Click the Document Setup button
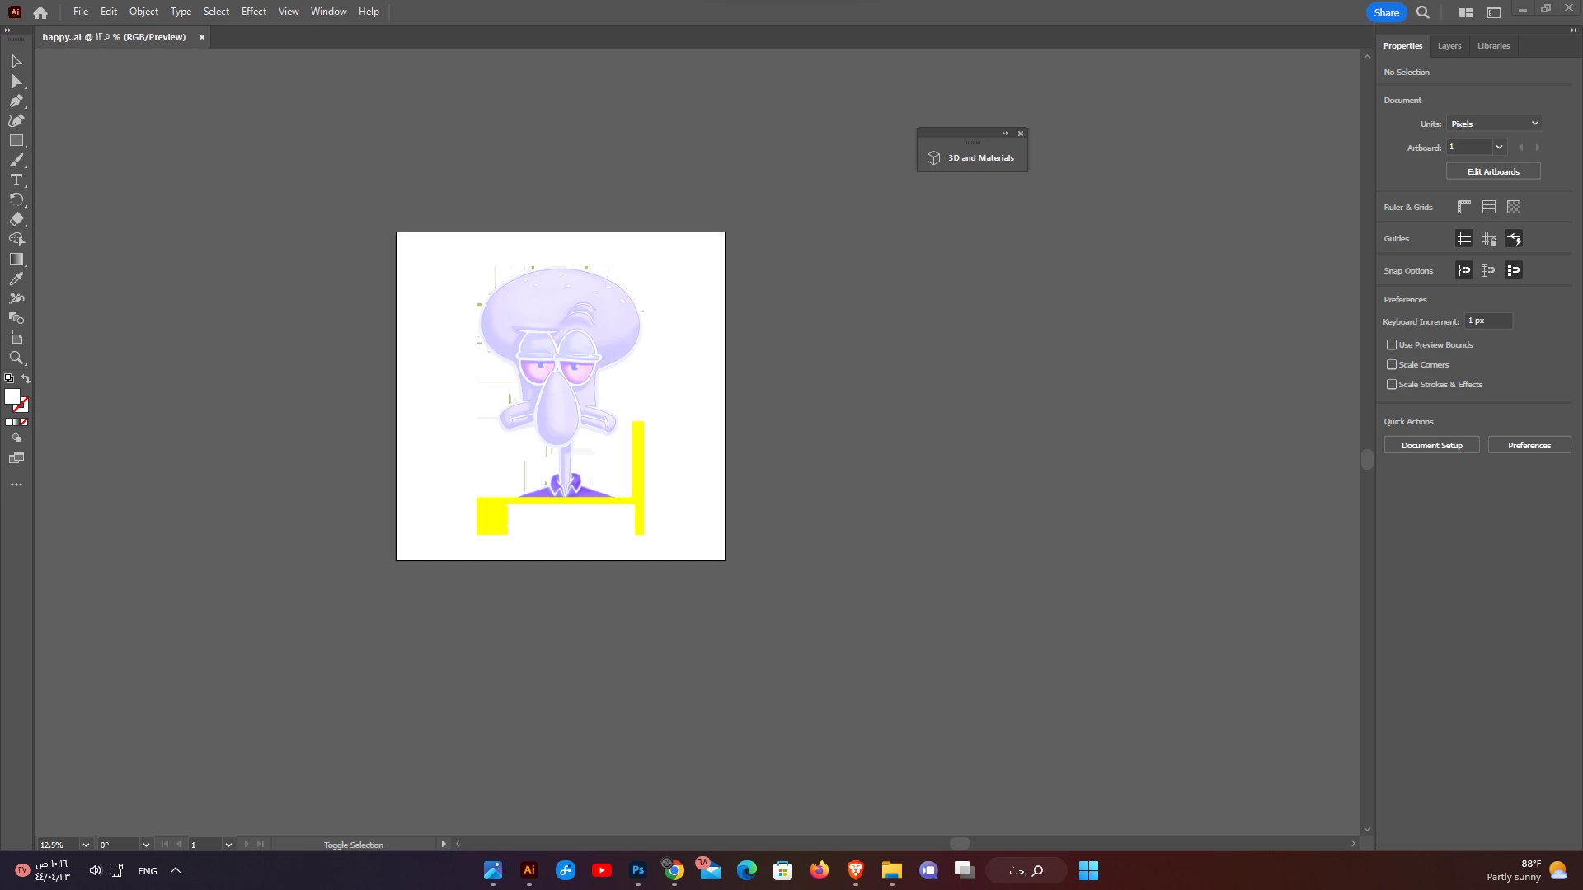The width and height of the screenshot is (1583, 890). pos(1431,446)
